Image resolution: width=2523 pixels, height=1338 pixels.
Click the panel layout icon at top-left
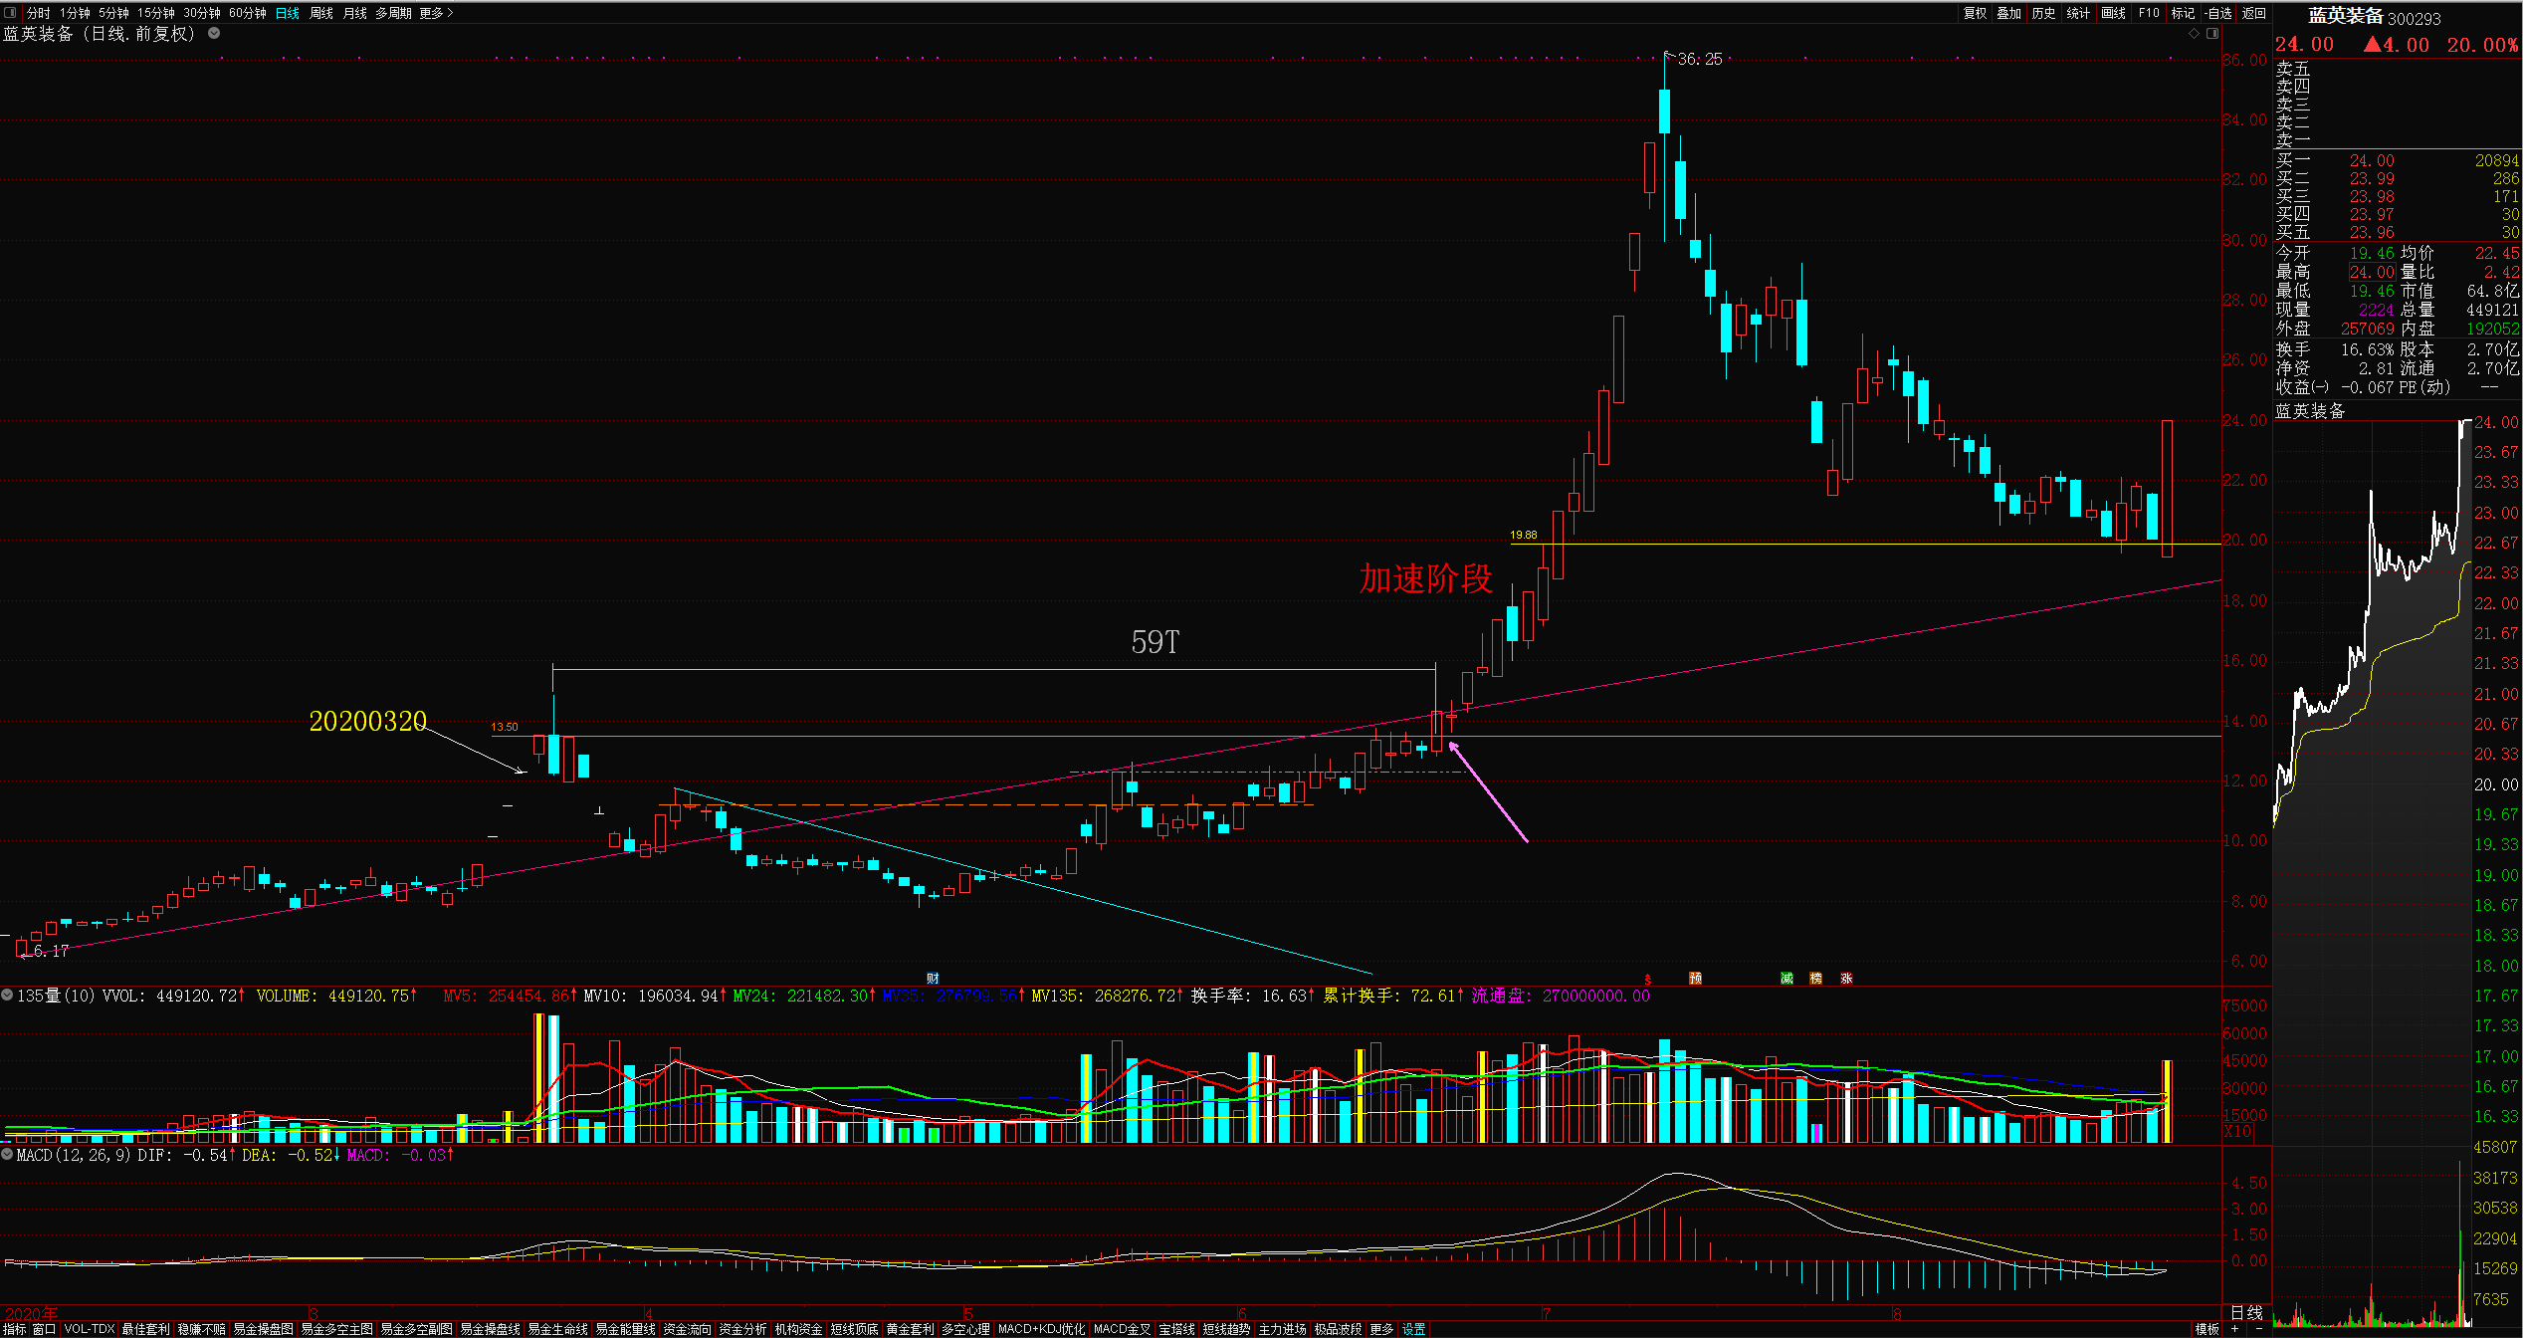pyautogui.click(x=10, y=13)
